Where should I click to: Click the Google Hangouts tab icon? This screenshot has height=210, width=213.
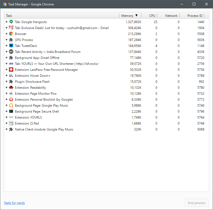tap(11, 22)
